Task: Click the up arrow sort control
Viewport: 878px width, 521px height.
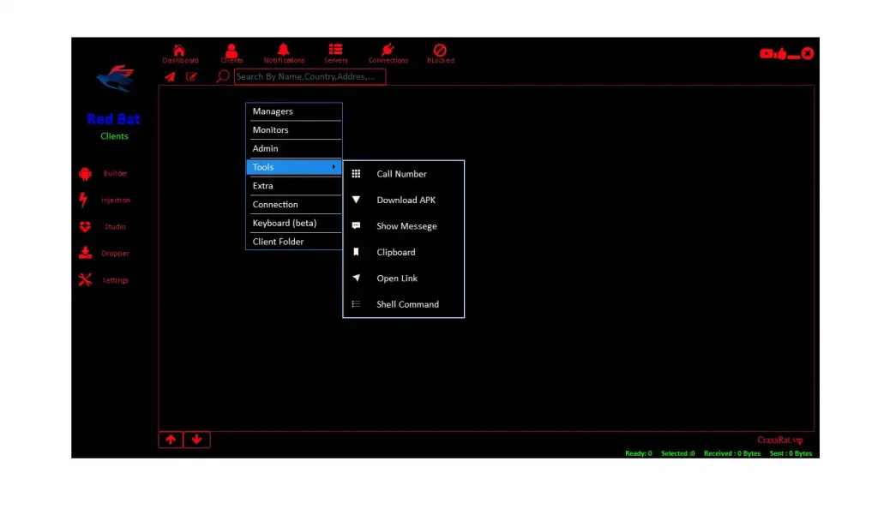Action: [x=170, y=440]
